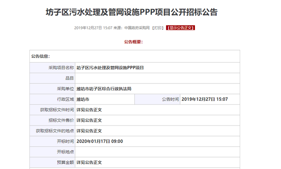Click the source text 中国政府采购网

point(137,28)
